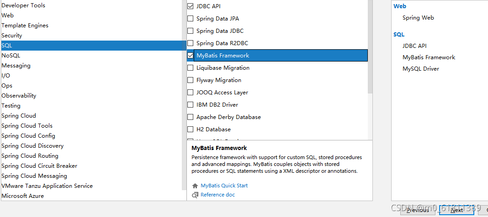
Task: Select MyBatis Framework in selected dependencies
Action: [429, 57]
